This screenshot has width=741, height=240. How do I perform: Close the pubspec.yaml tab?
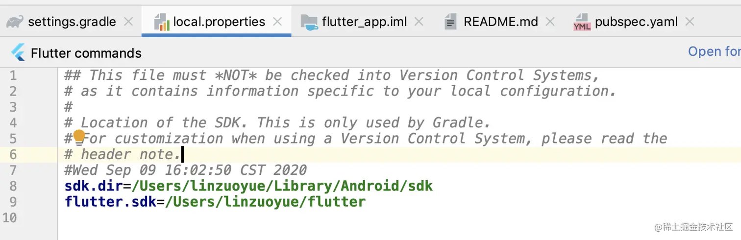pos(690,22)
